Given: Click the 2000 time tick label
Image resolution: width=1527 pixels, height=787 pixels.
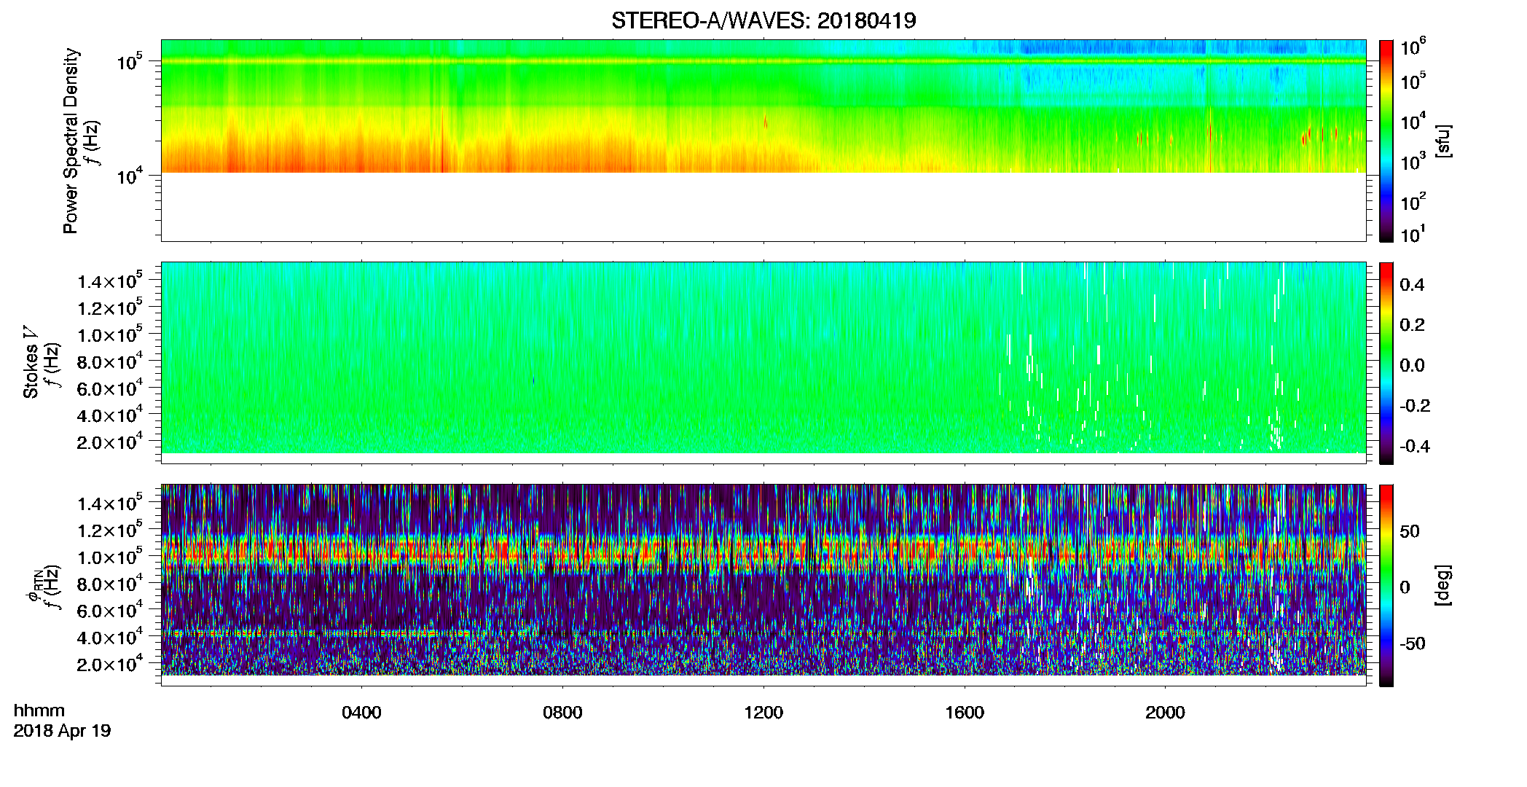Looking at the screenshot, I should pos(1165,713).
